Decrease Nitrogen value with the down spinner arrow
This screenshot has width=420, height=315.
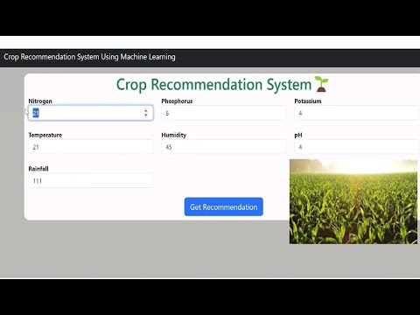point(146,115)
